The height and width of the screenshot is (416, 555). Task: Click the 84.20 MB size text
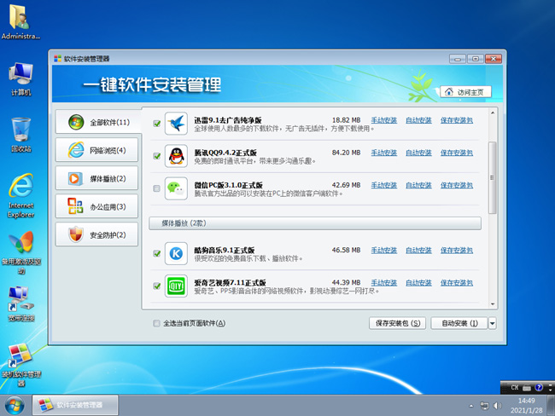(x=346, y=153)
